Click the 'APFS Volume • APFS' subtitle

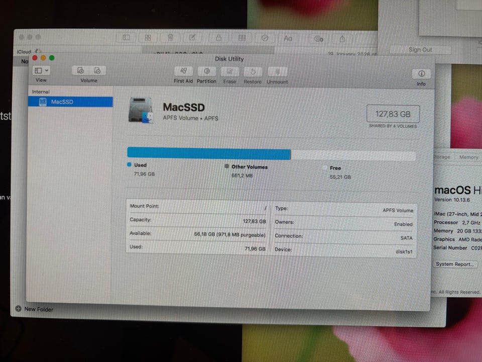click(x=191, y=118)
